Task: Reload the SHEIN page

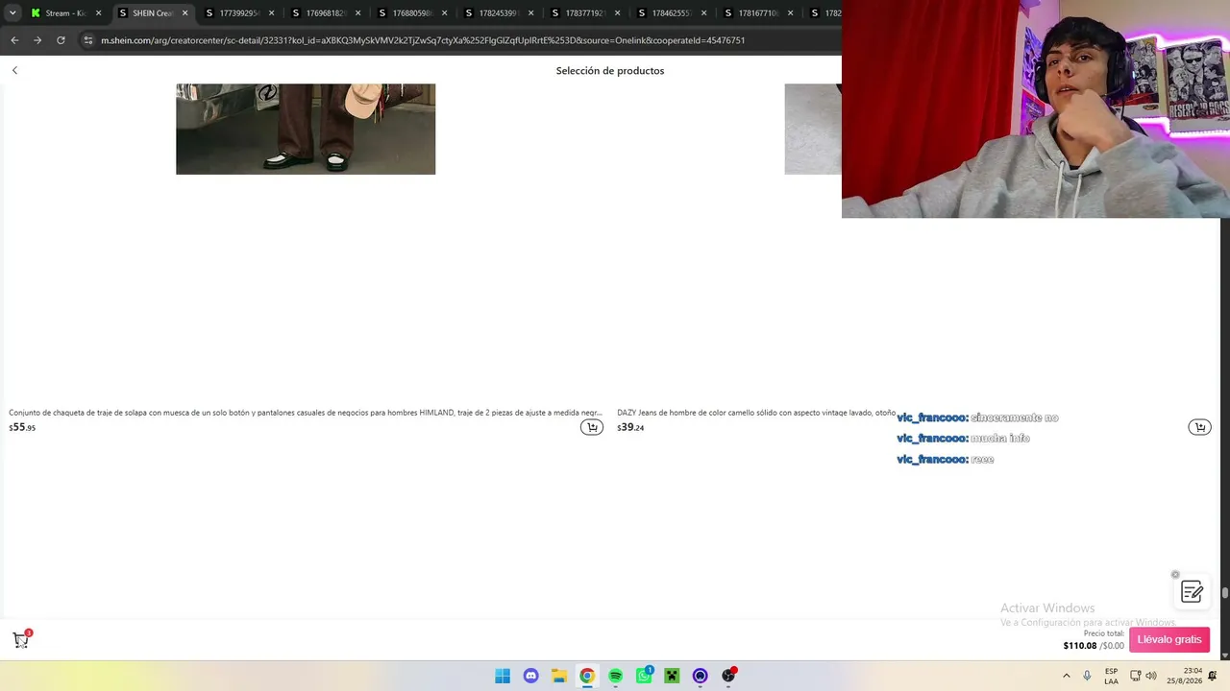Action: [61, 40]
